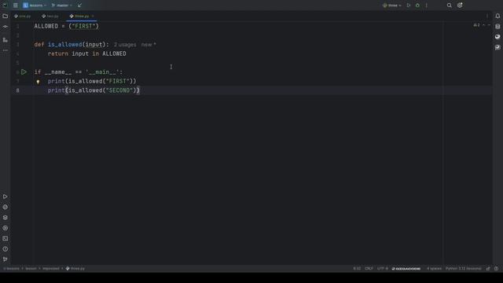
Task: Click three.py in the breadcrumb bar
Action: click(x=75, y=268)
